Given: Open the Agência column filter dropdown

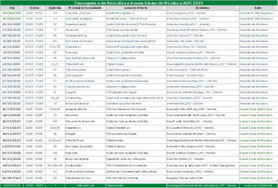Looking at the screenshot, I should tap(63, 8).
